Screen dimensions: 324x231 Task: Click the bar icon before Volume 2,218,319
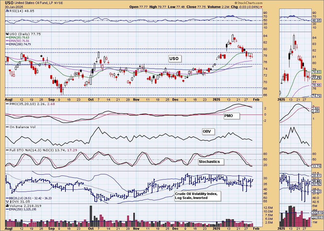(7, 206)
